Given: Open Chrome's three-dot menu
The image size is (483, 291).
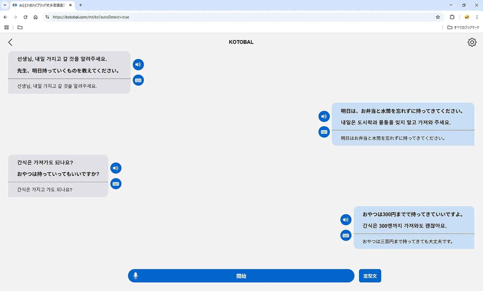Looking at the screenshot, I should [477, 17].
